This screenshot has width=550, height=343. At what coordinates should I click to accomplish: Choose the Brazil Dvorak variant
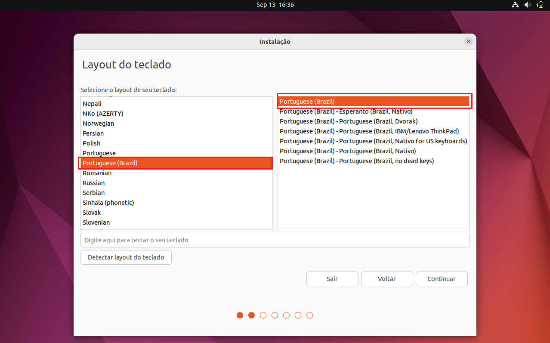(374, 121)
